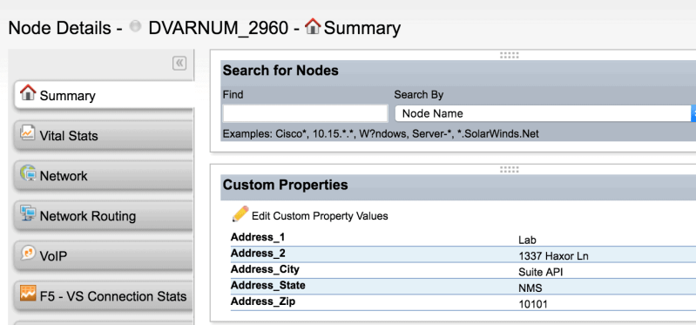Grab the Custom Properties drag handle
This screenshot has width=696, height=325.
(509, 170)
